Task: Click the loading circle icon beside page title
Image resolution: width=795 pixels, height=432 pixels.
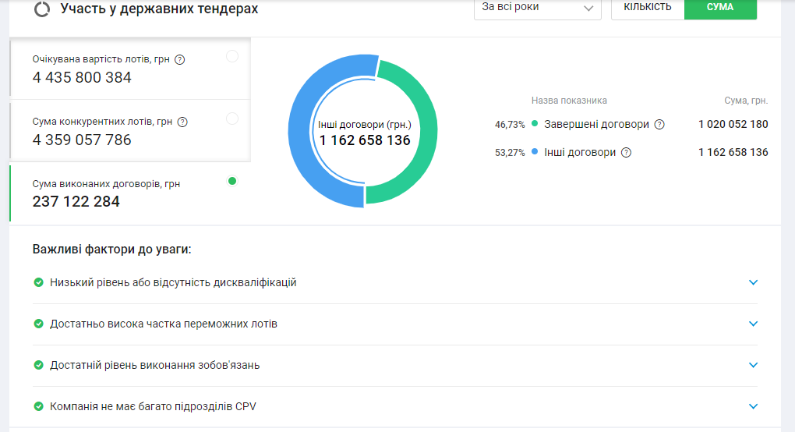Action: pyautogui.click(x=42, y=9)
